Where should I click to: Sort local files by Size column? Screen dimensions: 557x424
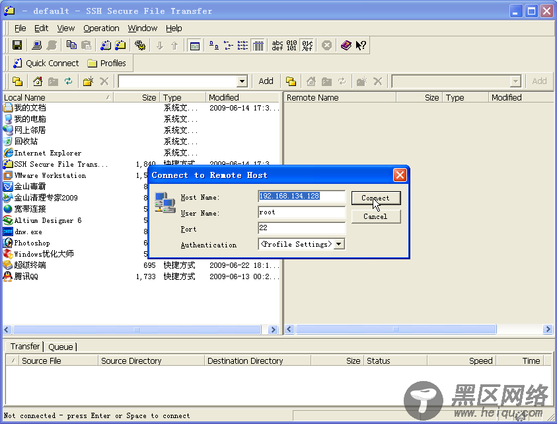tap(136, 97)
